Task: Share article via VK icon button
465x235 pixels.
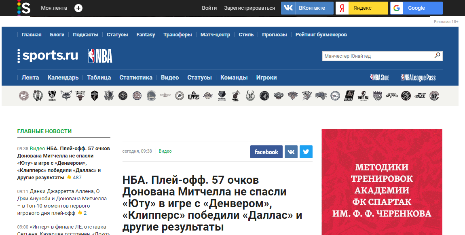Action: click(x=291, y=152)
